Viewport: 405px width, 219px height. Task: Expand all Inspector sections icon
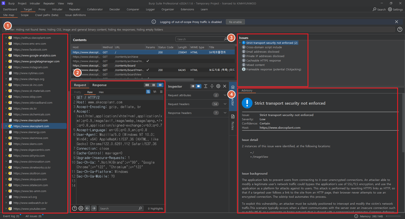[206, 86]
